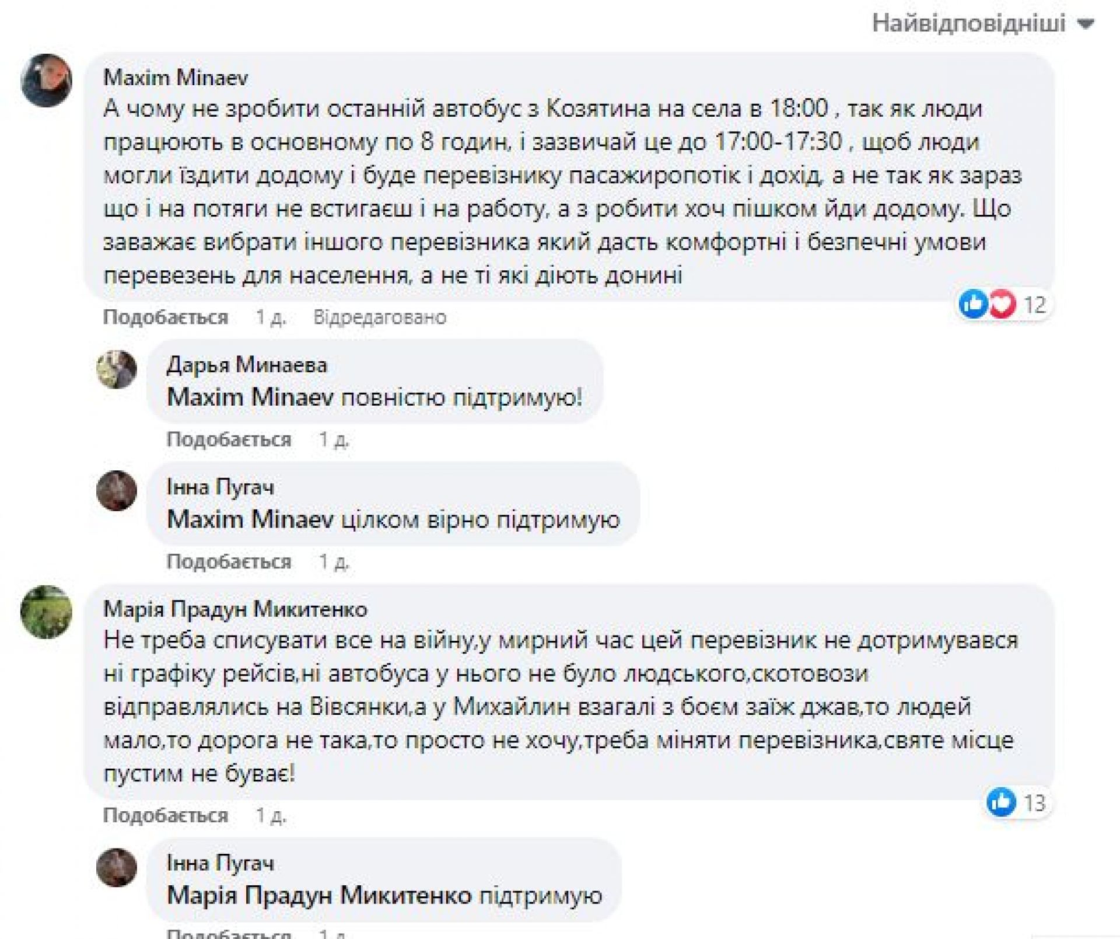Open the Maxim Minaev author name link
Image resolution: width=1120 pixels, height=939 pixels.
[176, 78]
